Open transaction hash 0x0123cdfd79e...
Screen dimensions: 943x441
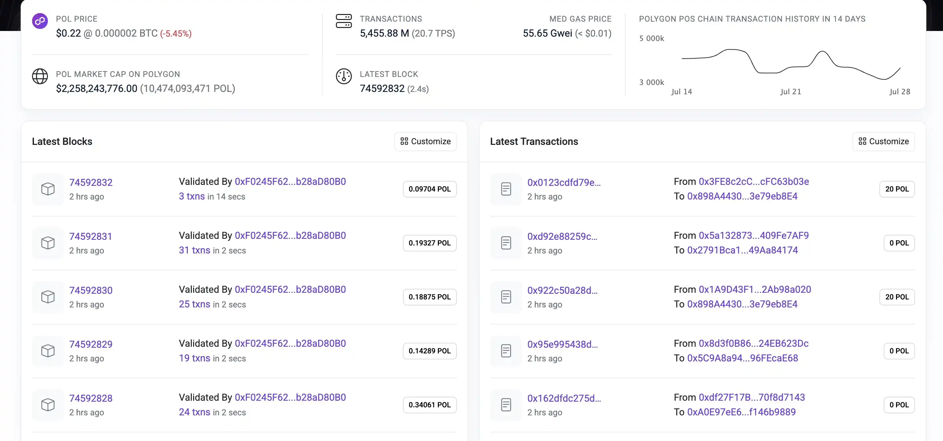point(564,183)
